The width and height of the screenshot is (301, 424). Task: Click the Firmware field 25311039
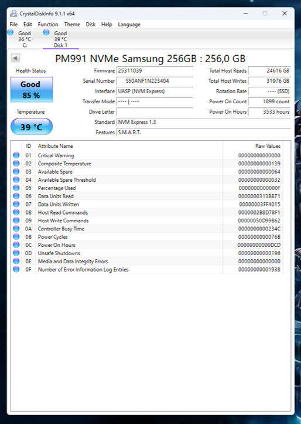pos(155,71)
